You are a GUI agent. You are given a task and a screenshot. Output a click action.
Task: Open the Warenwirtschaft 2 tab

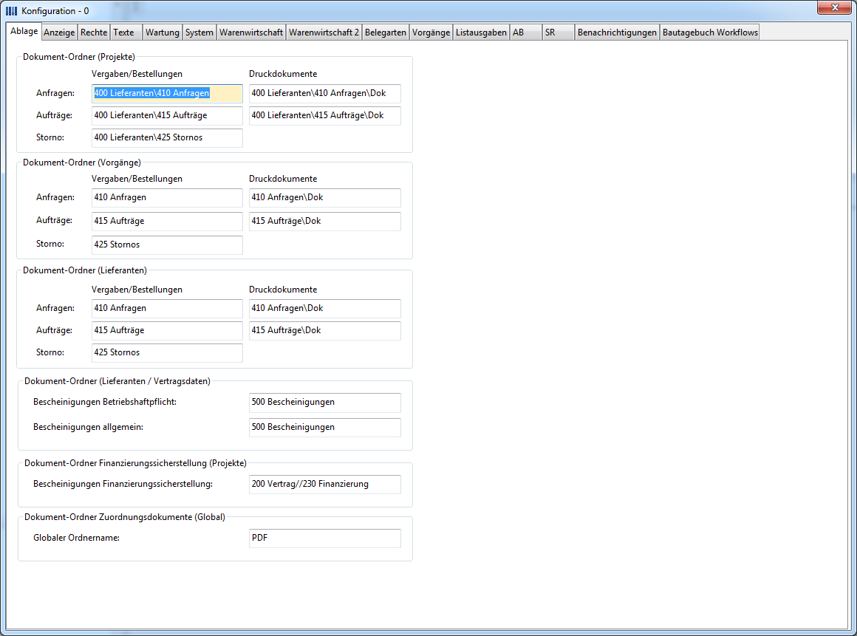coord(324,33)
